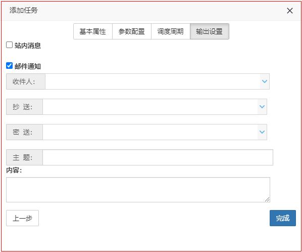Focus the 抄送 selection field
Viewport: 302px width, 252px height.
(150, 107)
